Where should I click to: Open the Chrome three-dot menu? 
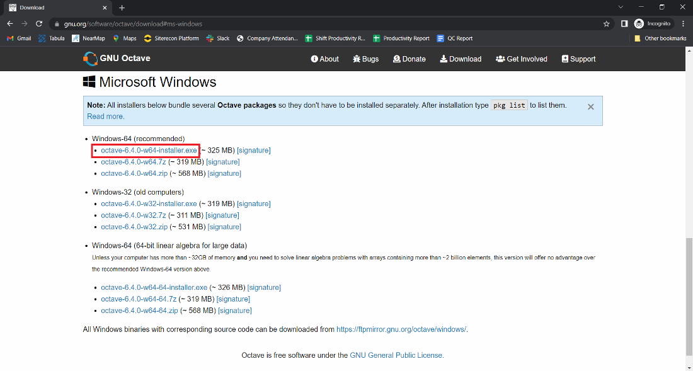[x=684, y=24]
